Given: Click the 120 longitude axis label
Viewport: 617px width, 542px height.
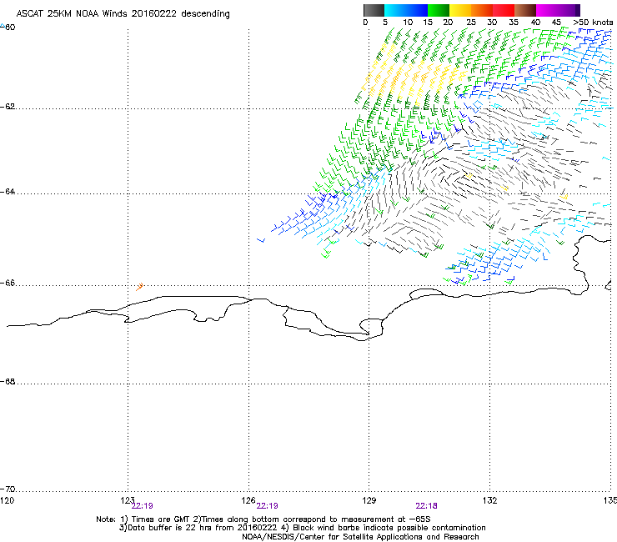Looking at the screenshot, I should tap(7, 500).
